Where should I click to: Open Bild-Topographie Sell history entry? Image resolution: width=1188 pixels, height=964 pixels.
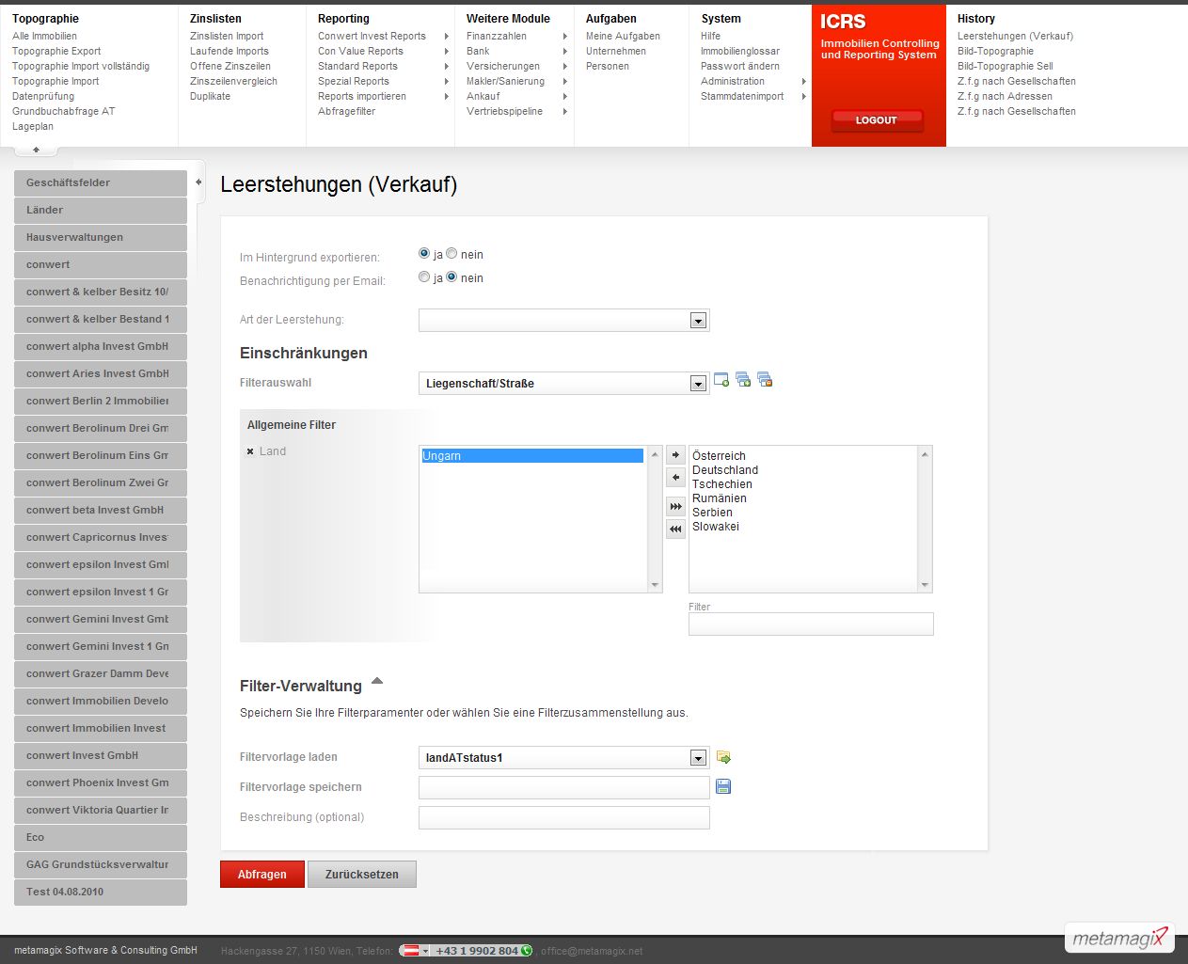pos(1005,66)
